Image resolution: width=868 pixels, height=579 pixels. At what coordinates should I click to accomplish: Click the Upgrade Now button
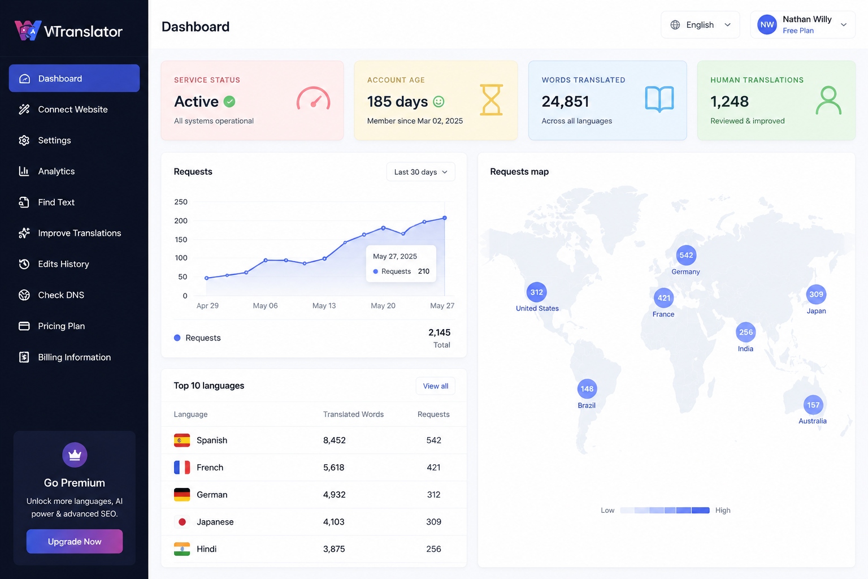coord(75,542)
